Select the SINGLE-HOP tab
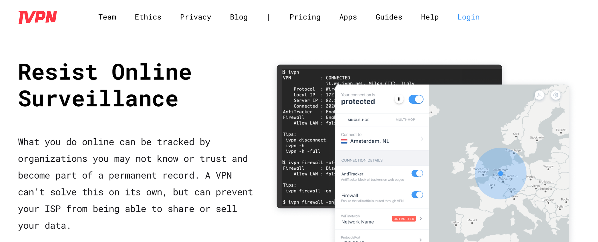This screenshot has width=598, height=242. click(x=359, y=120)
